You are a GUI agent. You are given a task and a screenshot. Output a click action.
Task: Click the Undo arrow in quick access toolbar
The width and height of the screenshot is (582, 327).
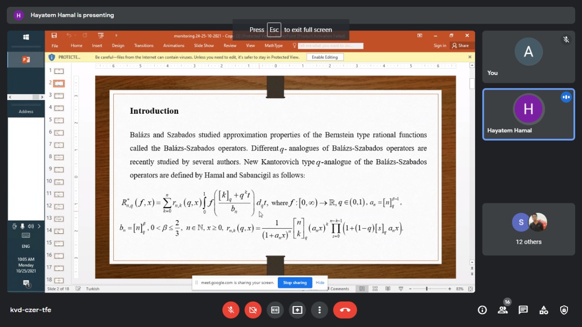69,35
